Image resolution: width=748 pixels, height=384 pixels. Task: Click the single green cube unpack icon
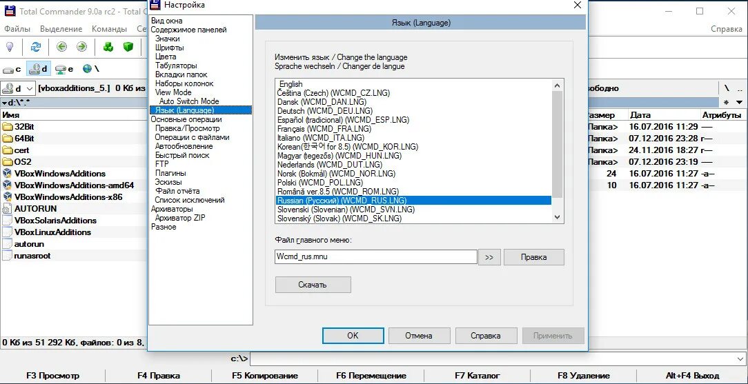pyautogui.click(x=128, y=47)
